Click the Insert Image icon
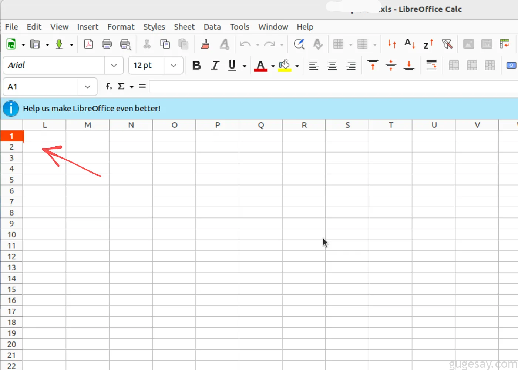The height and width of the screenshot is (370, 518). pos(468,44)
